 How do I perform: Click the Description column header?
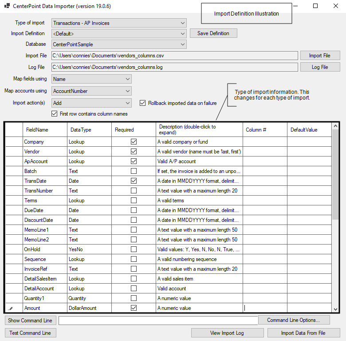pyautogui.click(x=199, y=129)
